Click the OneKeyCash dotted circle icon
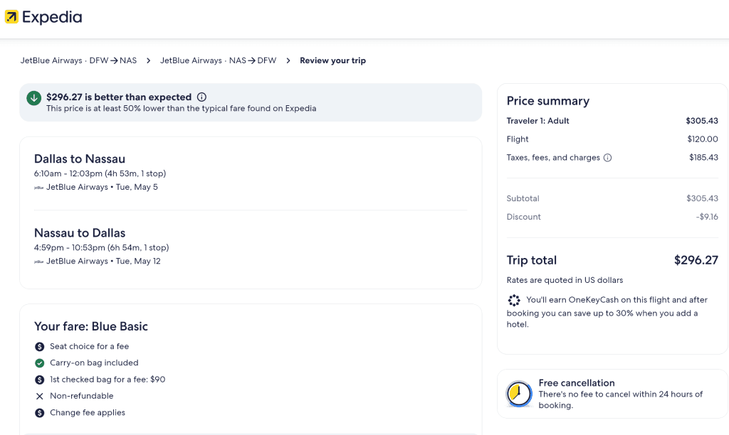729x435 pixels. point(514,301)
